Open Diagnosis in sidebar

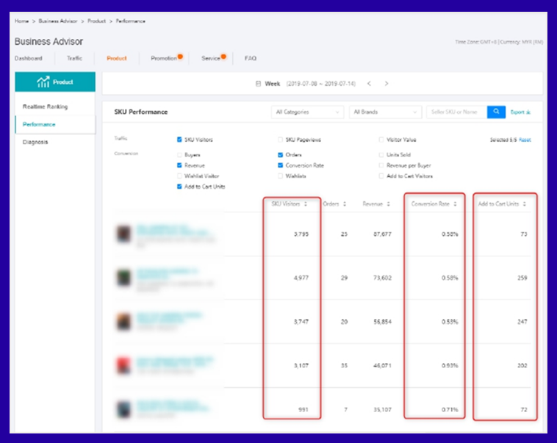tap(35, 142)
